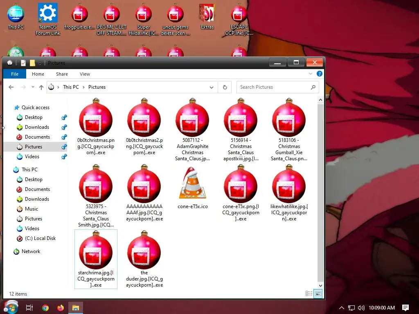Select the AAAAAAAAAAAAAAf.jpg file
Viewport: 419px width, 314px height.
point(144,193)
